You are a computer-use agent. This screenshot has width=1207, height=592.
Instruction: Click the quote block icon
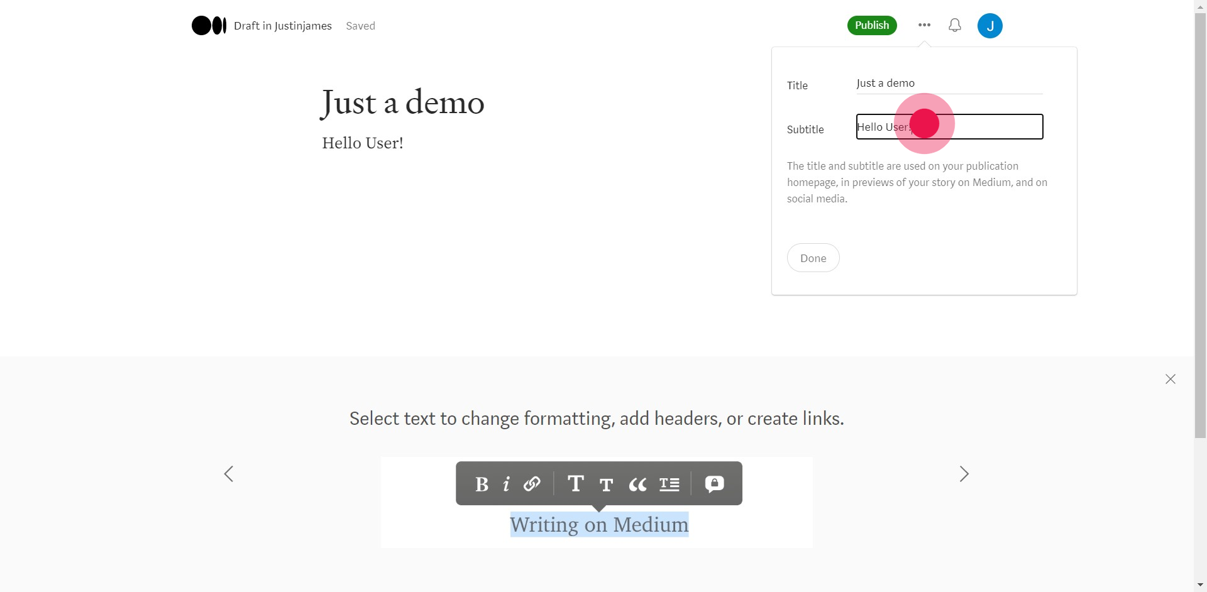pos(637,485)
